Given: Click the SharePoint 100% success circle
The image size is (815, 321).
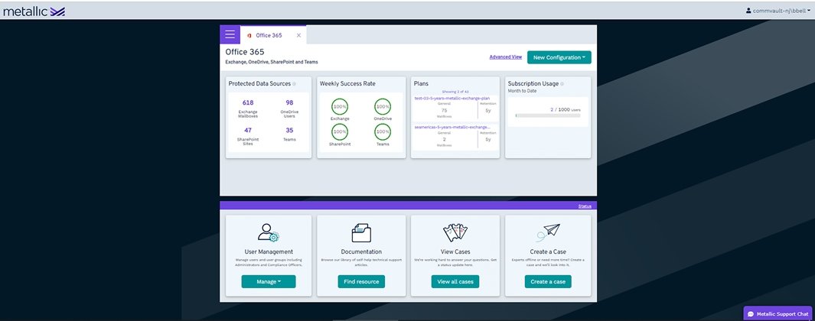Looking at the screenshot, I should point(340,132).
